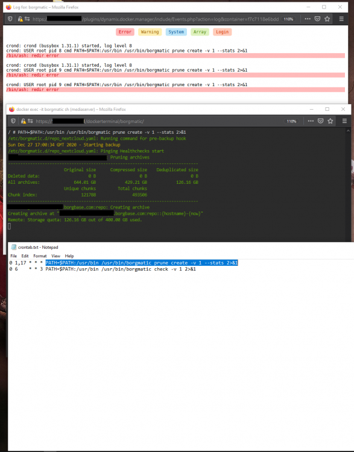Open page actions ellipsis in borgmatic log window
Image resolution: width=354 pixels, height=452 pixels.
[308, 19]
